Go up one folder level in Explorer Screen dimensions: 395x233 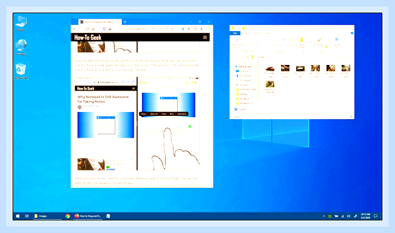click(248, 57)
